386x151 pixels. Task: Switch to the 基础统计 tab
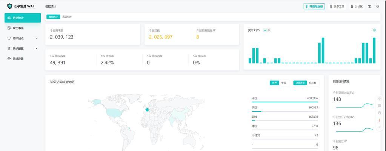(53, 17)
